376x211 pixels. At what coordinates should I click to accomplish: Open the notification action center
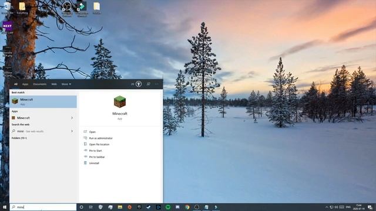[x=370, y=207]
